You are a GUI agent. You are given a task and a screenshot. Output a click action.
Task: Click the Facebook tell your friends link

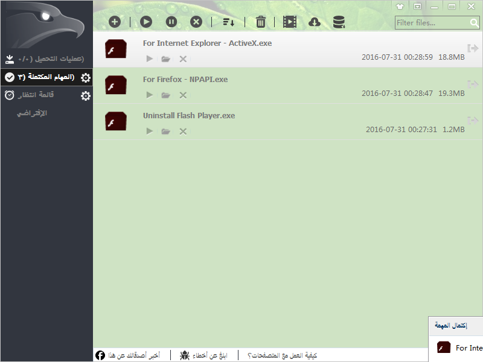point(127,355)
